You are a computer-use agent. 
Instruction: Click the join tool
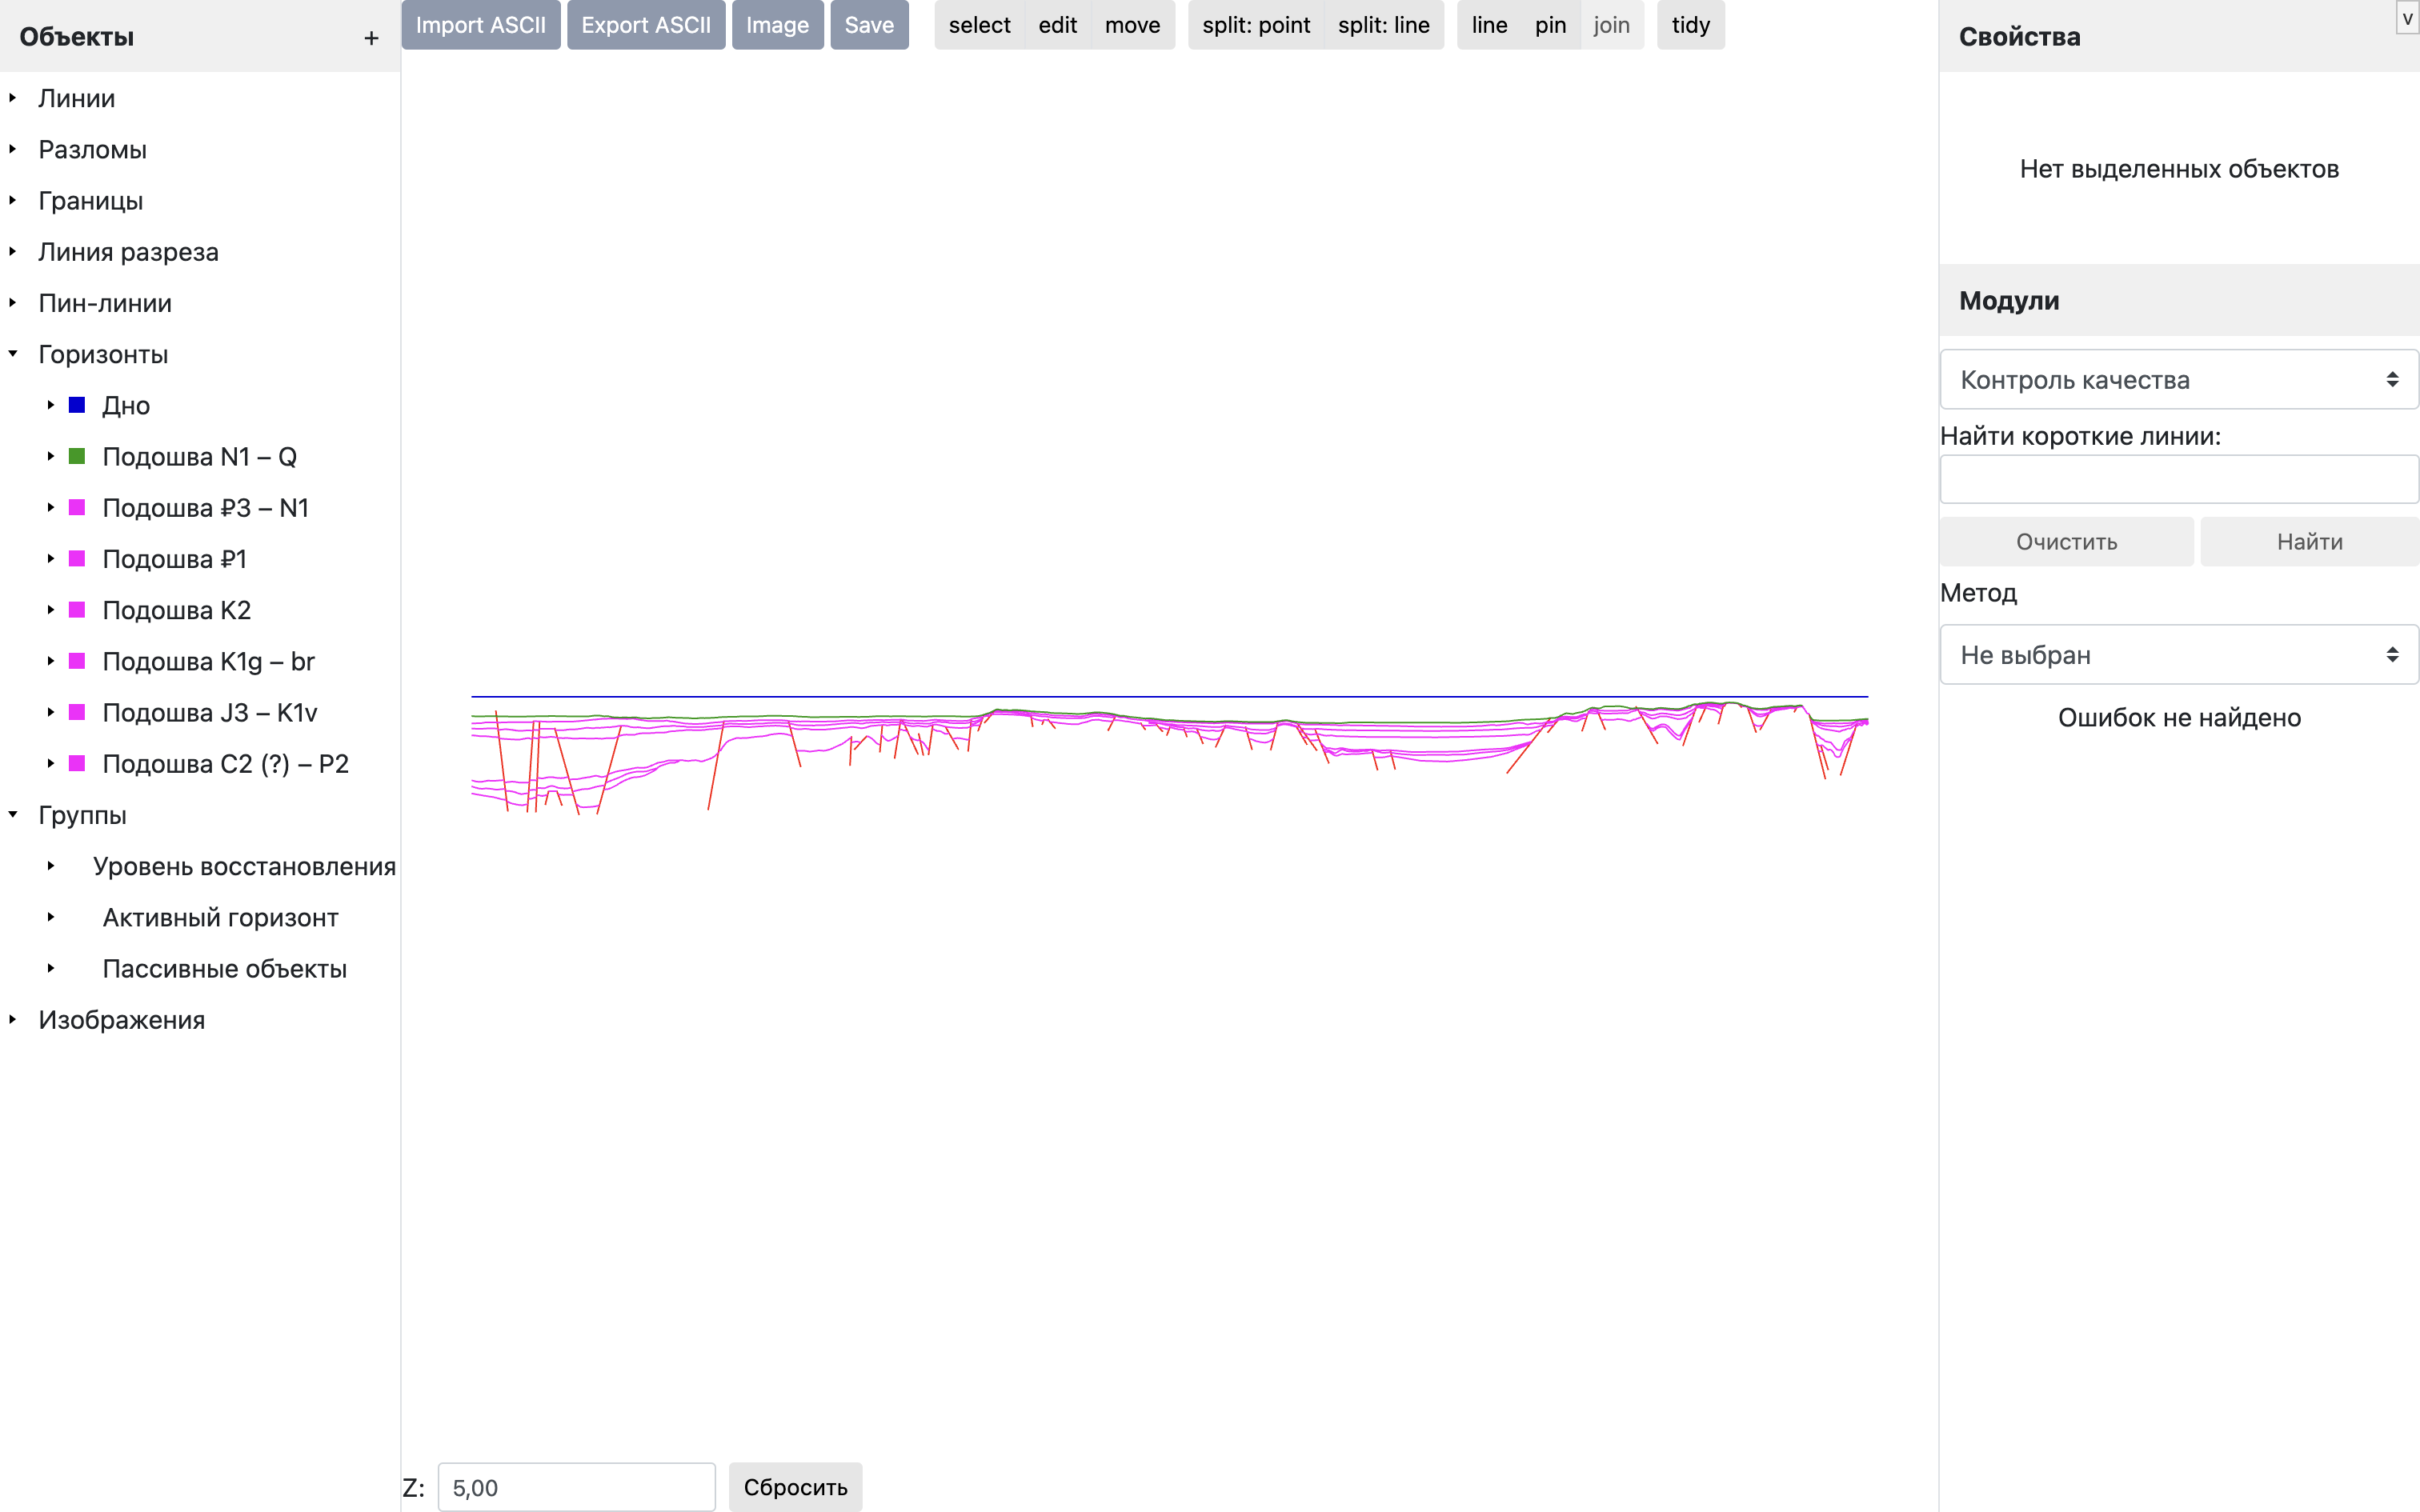click(1611, 25)
